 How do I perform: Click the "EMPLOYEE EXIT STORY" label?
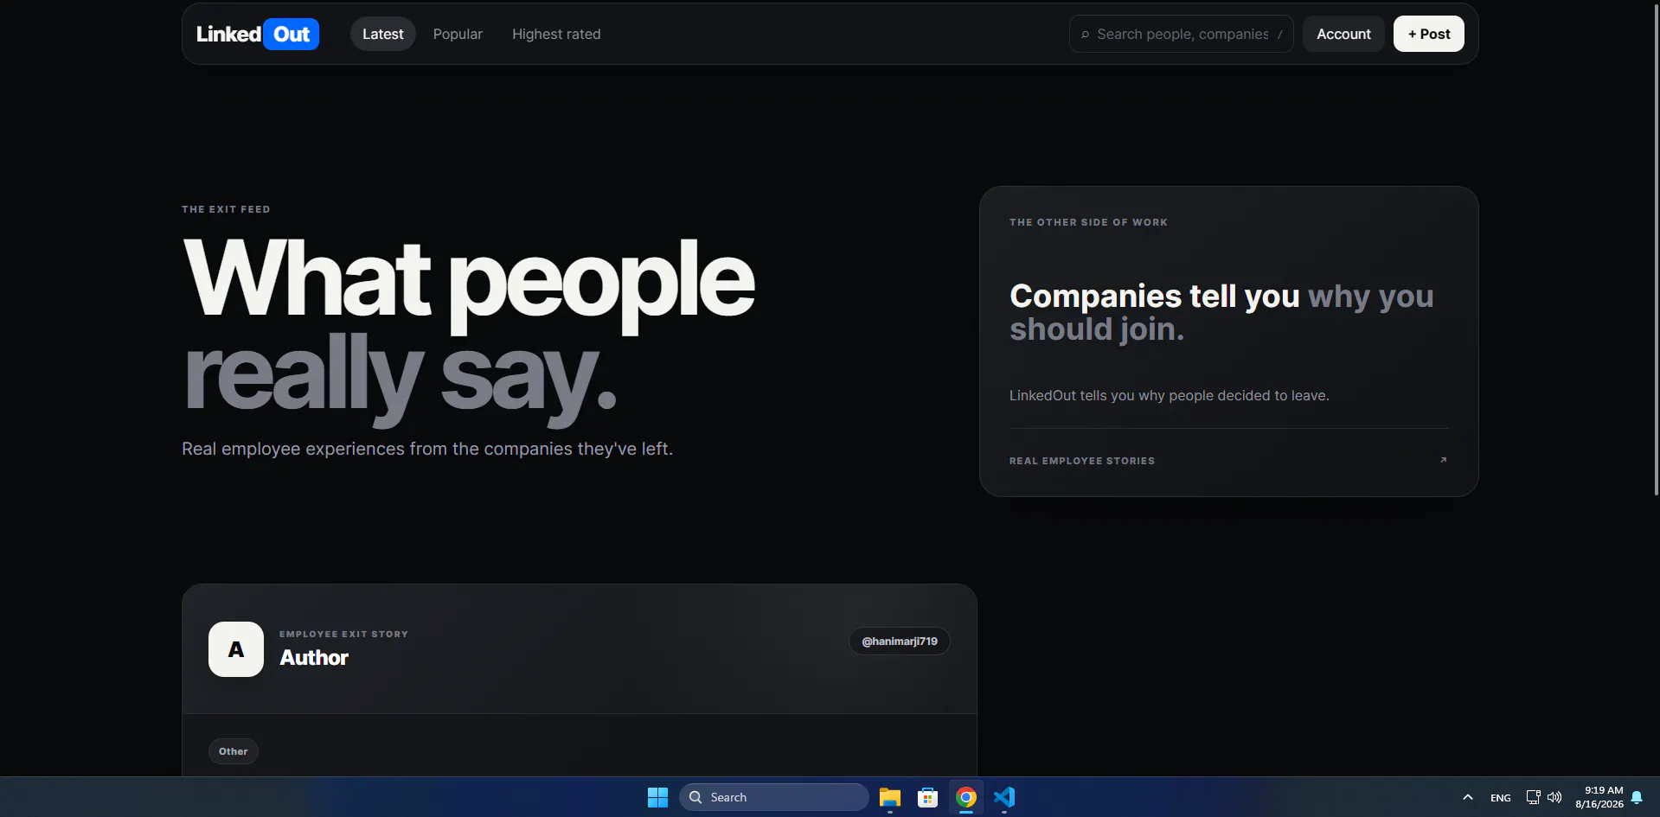pos(343,634)
